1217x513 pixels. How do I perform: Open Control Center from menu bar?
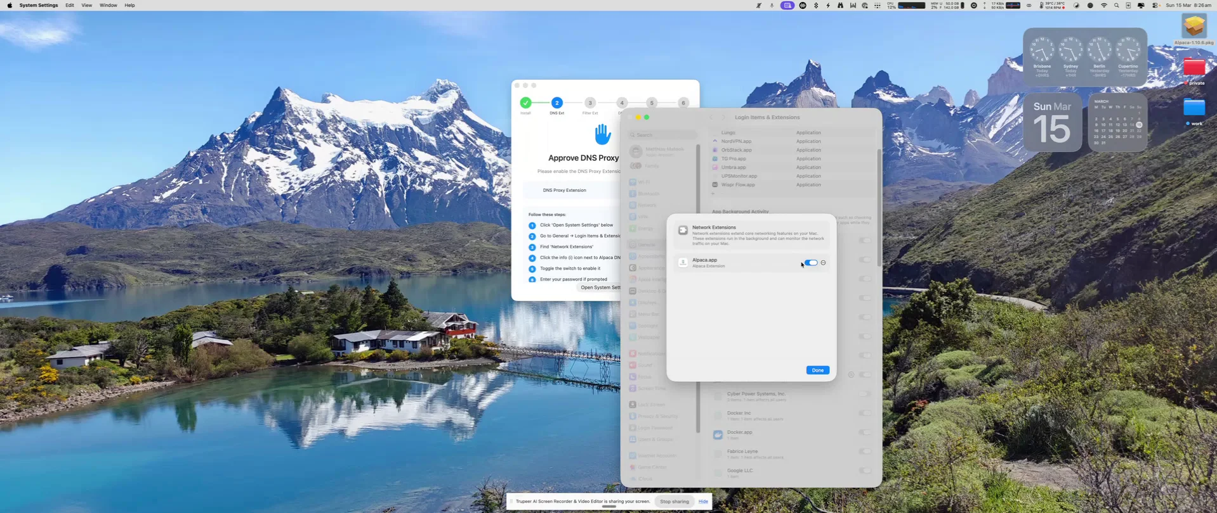[x=1155, y=5]
